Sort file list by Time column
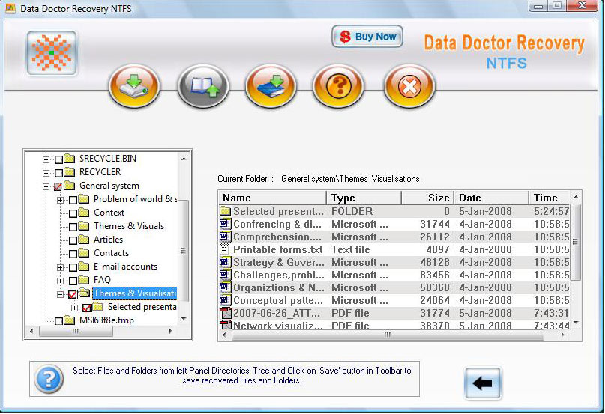The image size is (605, 414). [550, 198]
